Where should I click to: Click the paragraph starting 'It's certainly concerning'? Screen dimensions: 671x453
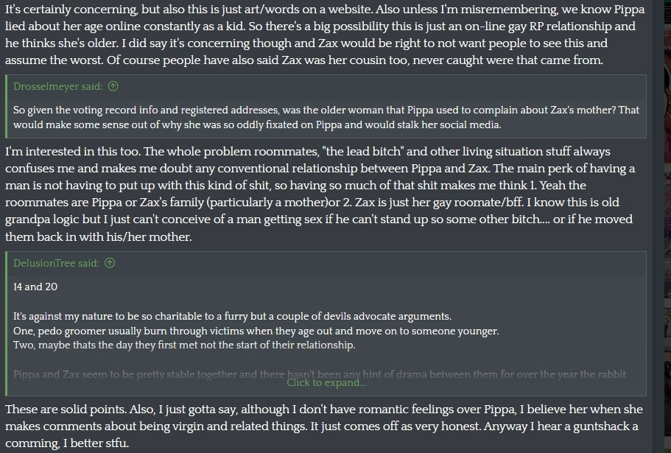click(x=325, y=34)
